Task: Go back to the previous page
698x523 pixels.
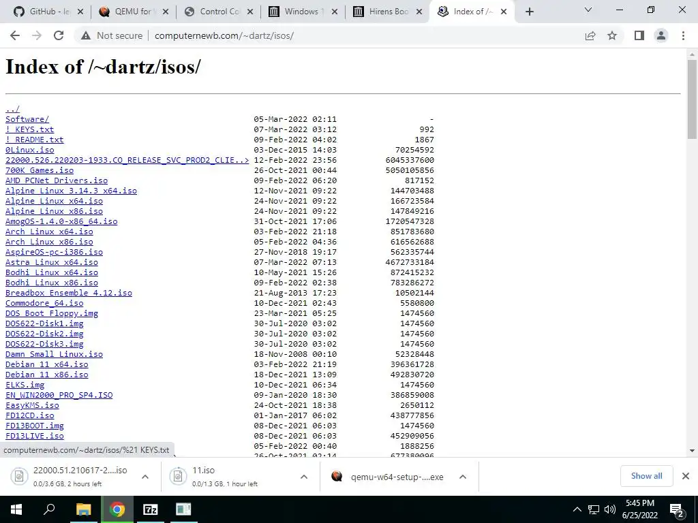Action: [15, 35]
